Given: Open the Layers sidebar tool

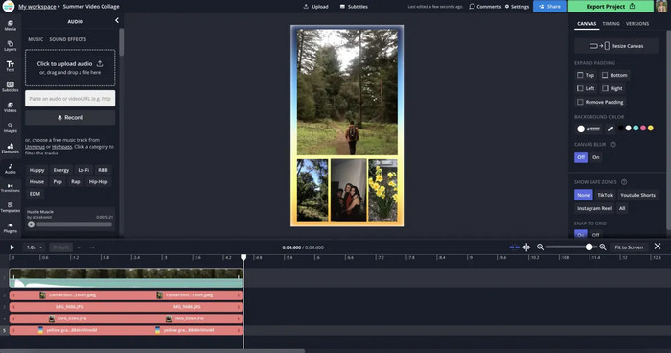Looking at the screenshot, I should coord(11,46).
